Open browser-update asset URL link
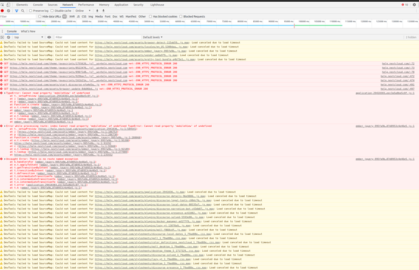419x270 pixels. (53, 89)
